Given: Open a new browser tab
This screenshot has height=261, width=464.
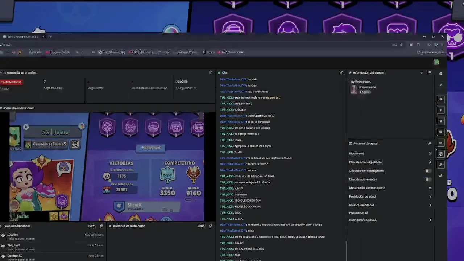Looking at the screenshot, I should (50, 37).
